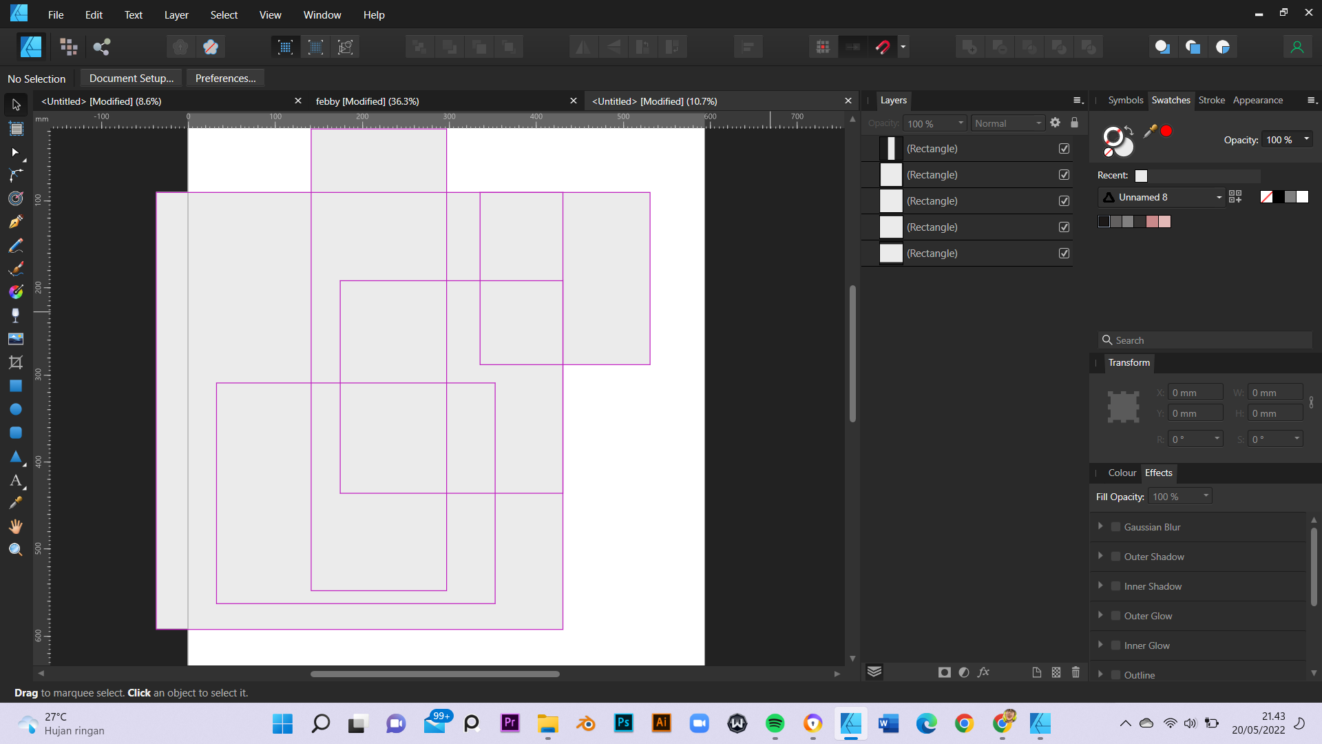The width and height of the screenshot is (1322, 744).
Task: Click Document Setup button
Action: 131,77
